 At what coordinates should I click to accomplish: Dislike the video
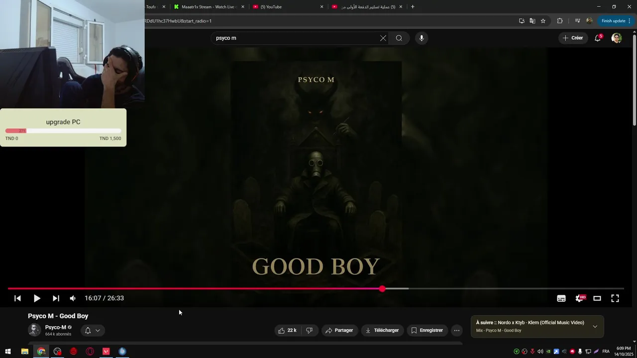coord(309,330)
